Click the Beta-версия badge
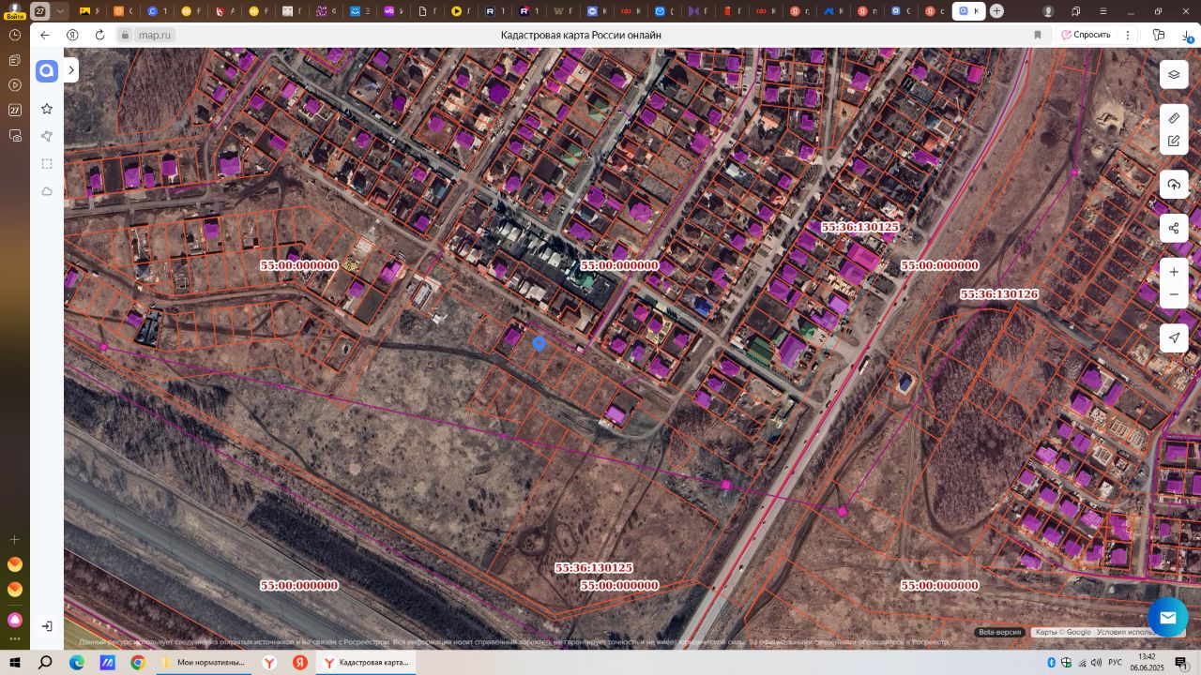Screen dimensions: 1201x675 [999, 633]
